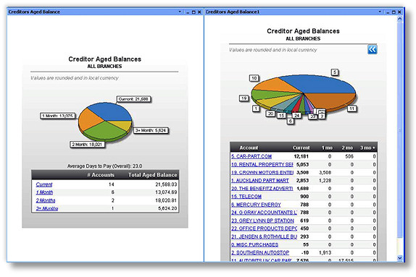Open the Creditors Aged Balance panel dropdown arrow
The height and width of the screenshot is (277, 416).
point(180,12)
